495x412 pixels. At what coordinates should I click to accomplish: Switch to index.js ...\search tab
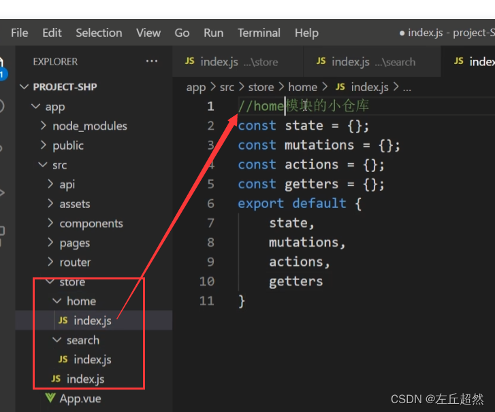(x=372, y=62)
